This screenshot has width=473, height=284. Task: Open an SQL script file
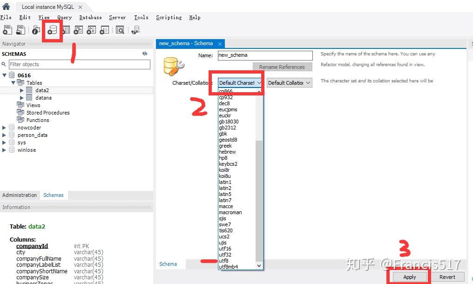point(20,29)
